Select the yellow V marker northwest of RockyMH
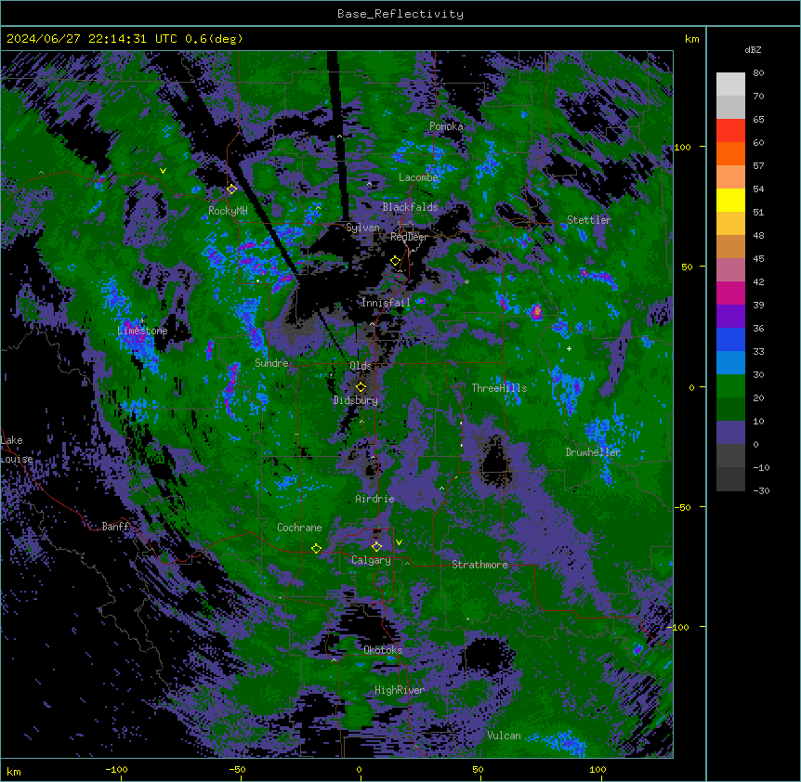 point(163,171)
